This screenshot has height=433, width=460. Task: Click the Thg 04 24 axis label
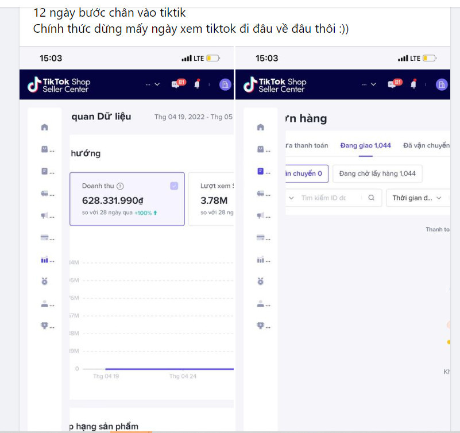click(183, 376)
